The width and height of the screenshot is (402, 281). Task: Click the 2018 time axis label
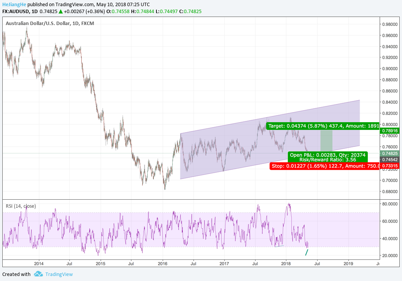pyautogui.click(x=286, y=264)
